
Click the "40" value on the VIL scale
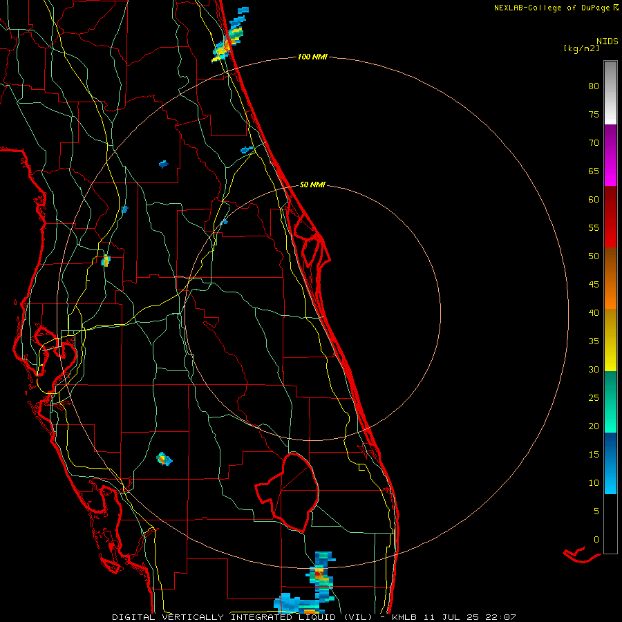click(x=594, y=313)
